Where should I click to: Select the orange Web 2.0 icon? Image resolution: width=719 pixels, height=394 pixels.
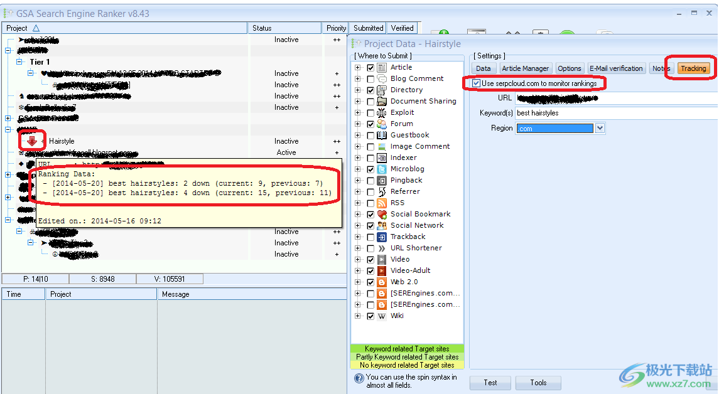click(382, 282)
